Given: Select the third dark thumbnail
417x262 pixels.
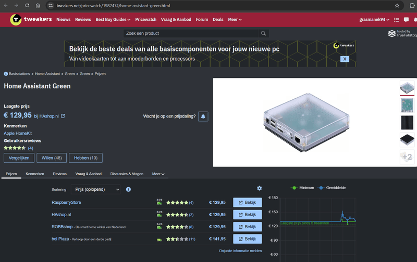Looking at the screenshot, I should 407,123.
